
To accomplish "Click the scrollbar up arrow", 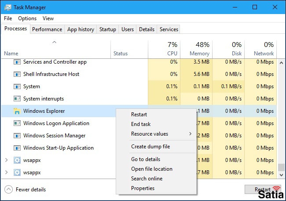I will (x=281, y=63).
